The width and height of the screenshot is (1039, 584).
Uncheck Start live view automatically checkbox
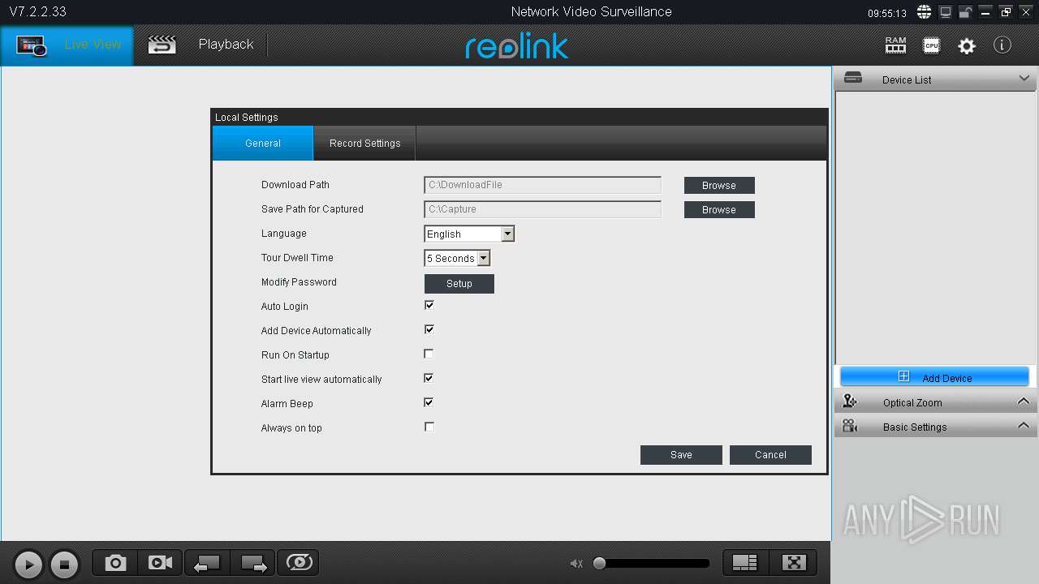coord(429,378)
